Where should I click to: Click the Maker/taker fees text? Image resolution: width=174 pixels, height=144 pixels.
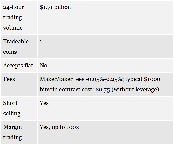(62, 79)
